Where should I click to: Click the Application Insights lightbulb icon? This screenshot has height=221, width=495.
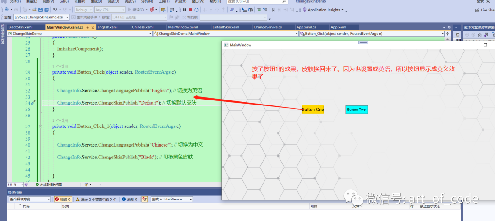click(x=305, y=10)
